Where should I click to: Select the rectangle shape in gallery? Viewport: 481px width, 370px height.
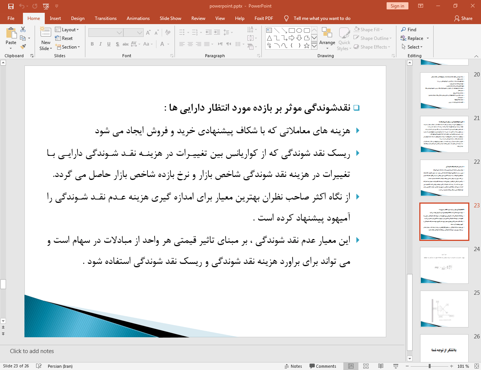292,30
